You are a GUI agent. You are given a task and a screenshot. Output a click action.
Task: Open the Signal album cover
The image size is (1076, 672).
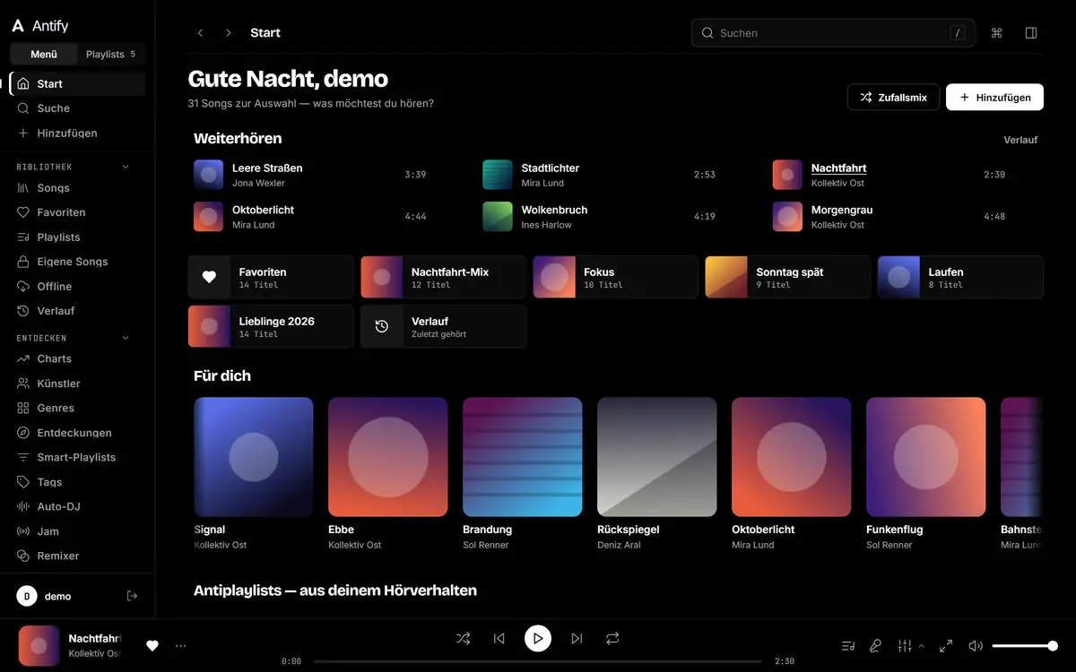254,457
